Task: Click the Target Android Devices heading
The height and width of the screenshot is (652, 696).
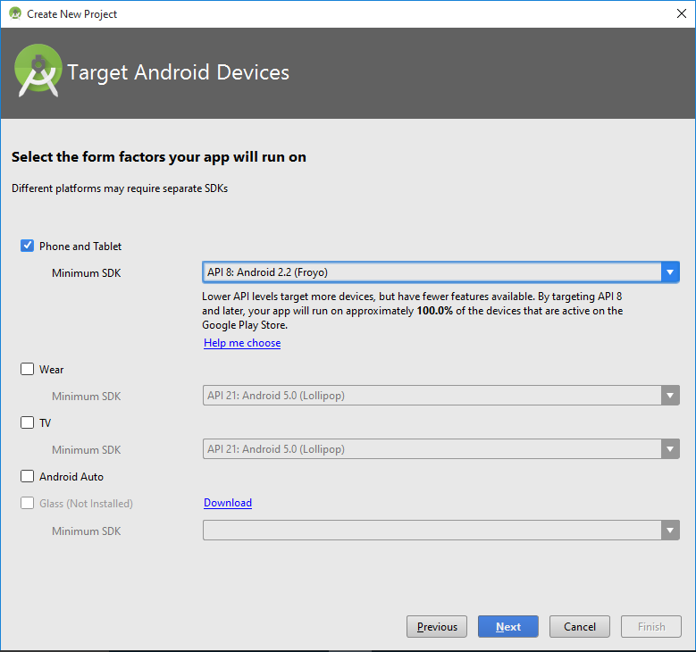Action: pyautogui.click(x=179, y=72)
